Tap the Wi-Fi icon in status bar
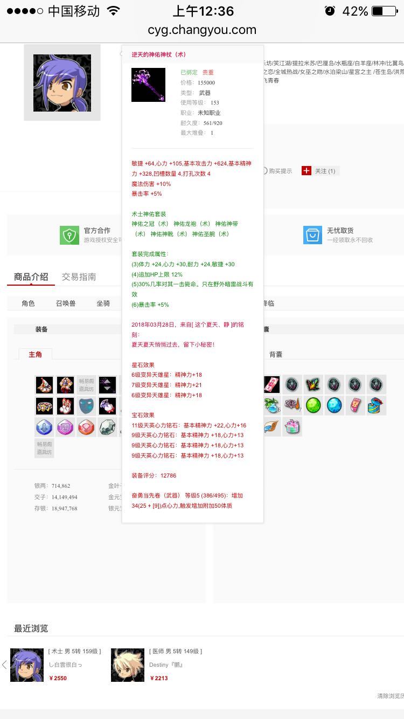Viewport: 404px width, 719px height. [x=114, y=11]
